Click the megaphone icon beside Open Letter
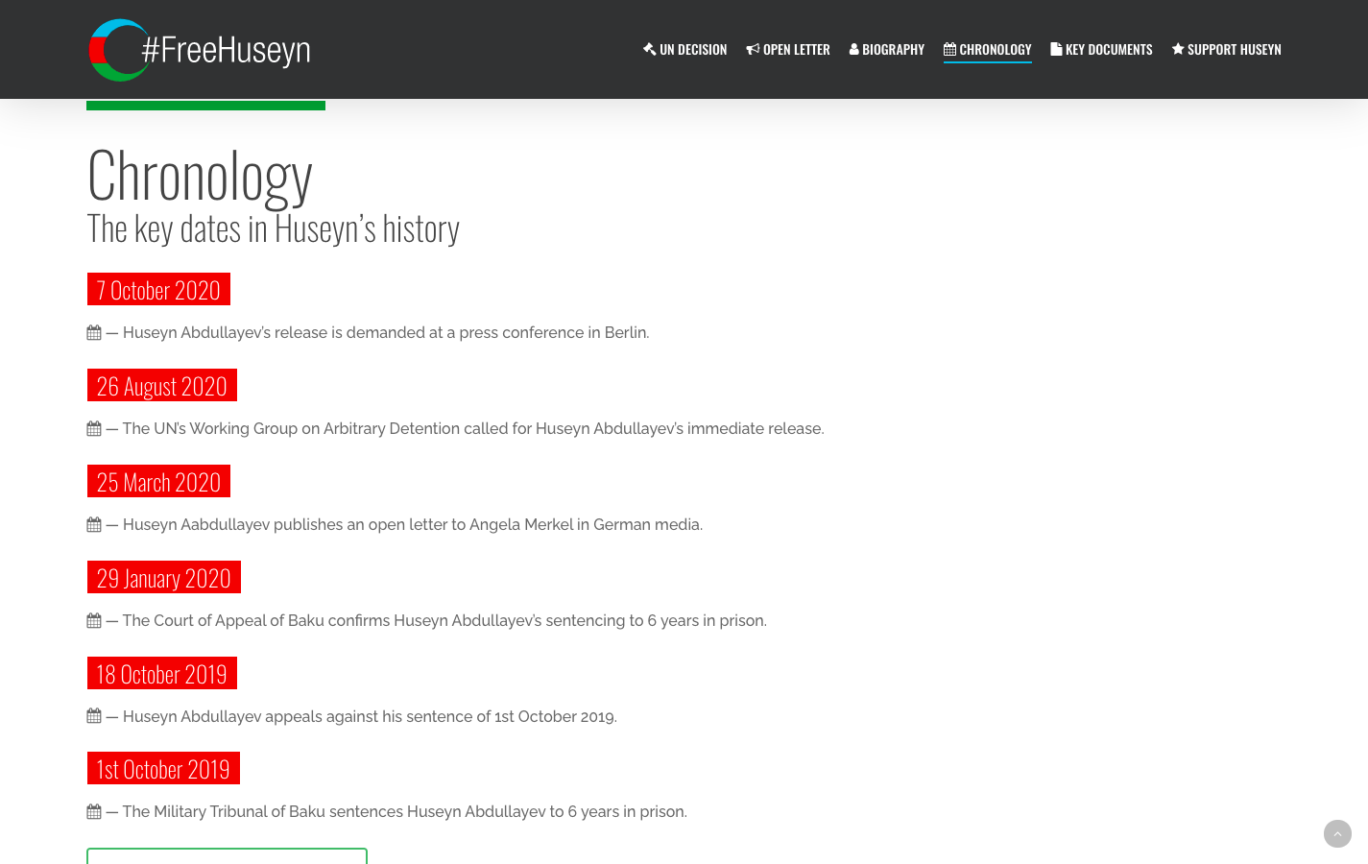The width and height of the screenshot is (1368, 864). 753,49
